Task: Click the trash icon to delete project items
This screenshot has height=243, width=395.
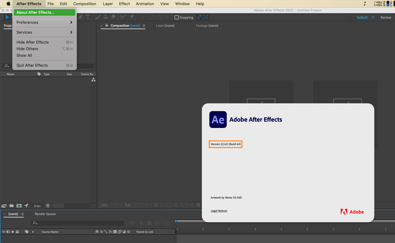Action: click(x=48, y=205)
